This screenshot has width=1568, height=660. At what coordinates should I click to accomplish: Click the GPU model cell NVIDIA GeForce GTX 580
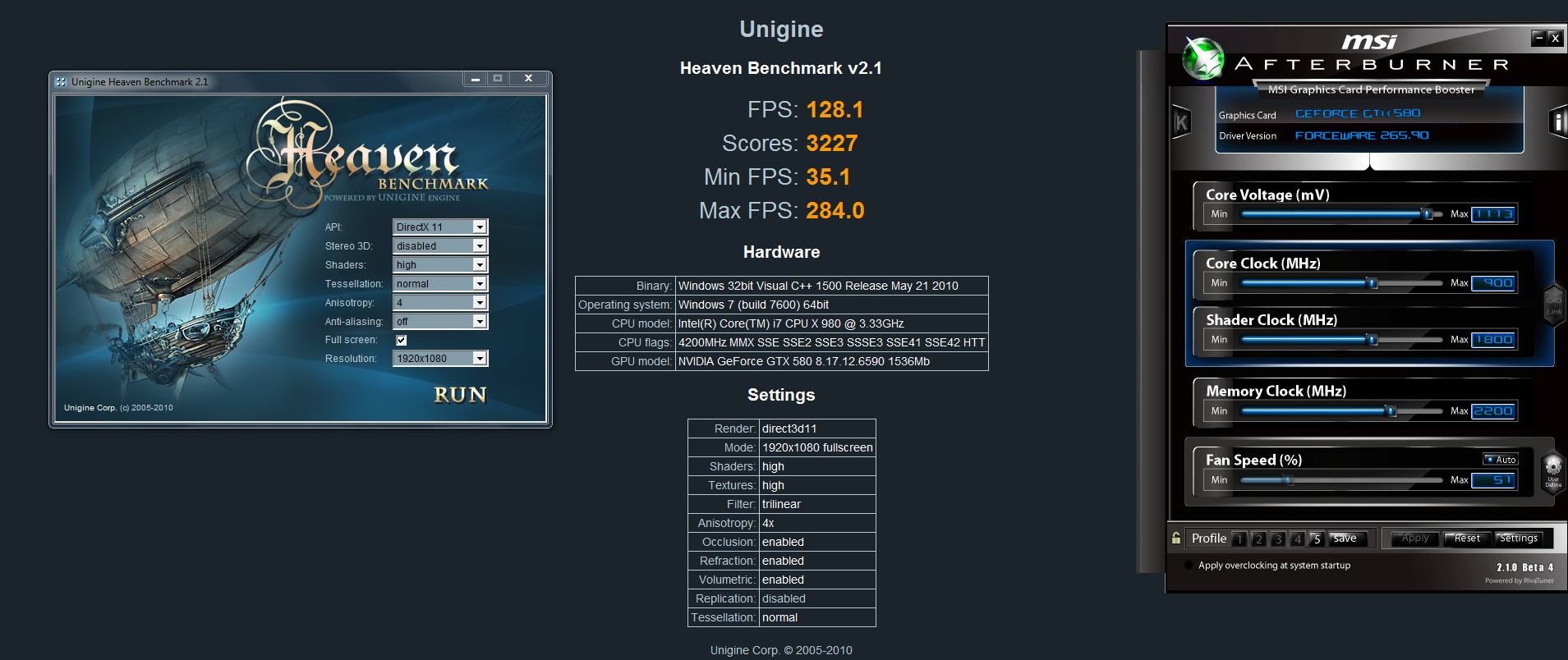[x=831, y=361]
